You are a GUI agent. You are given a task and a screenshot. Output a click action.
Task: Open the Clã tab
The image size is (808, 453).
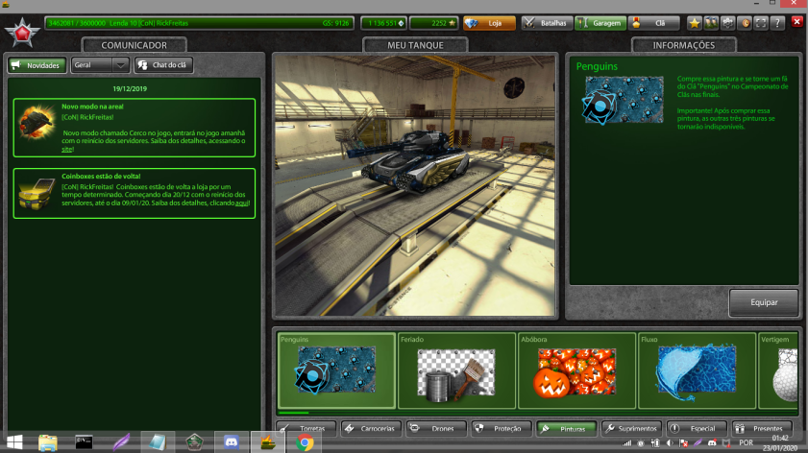coord(651,23)
